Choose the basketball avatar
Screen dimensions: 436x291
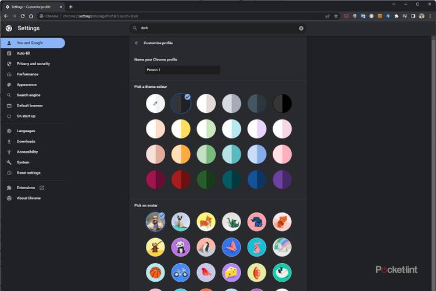coord(155,272)
